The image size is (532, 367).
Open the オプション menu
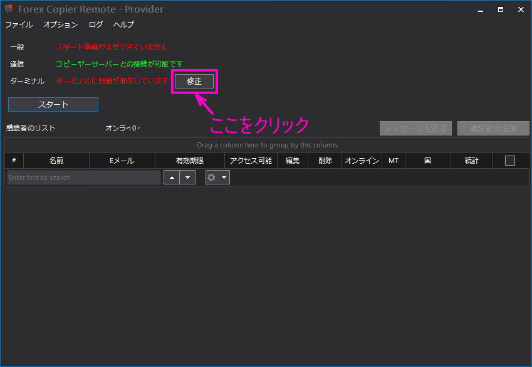[60, 24]
